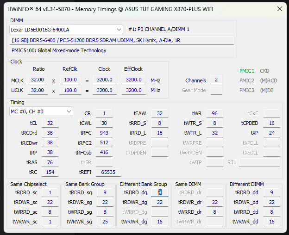Click the tRP value field
This screenshot has width=289, height=235.
[50, 152]
